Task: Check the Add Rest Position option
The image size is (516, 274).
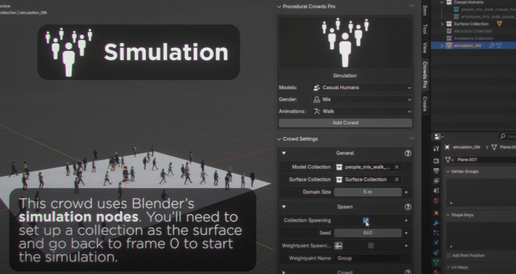Action: point(448,255)
